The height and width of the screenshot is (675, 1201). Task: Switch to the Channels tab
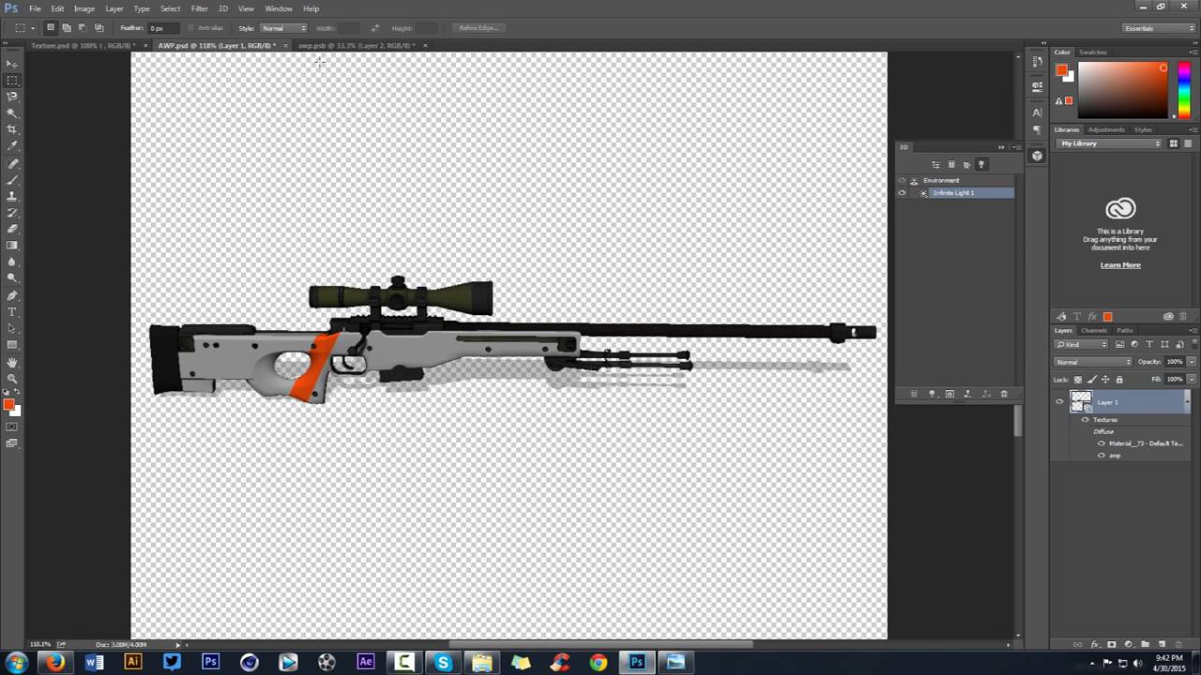pos(1094,330)
